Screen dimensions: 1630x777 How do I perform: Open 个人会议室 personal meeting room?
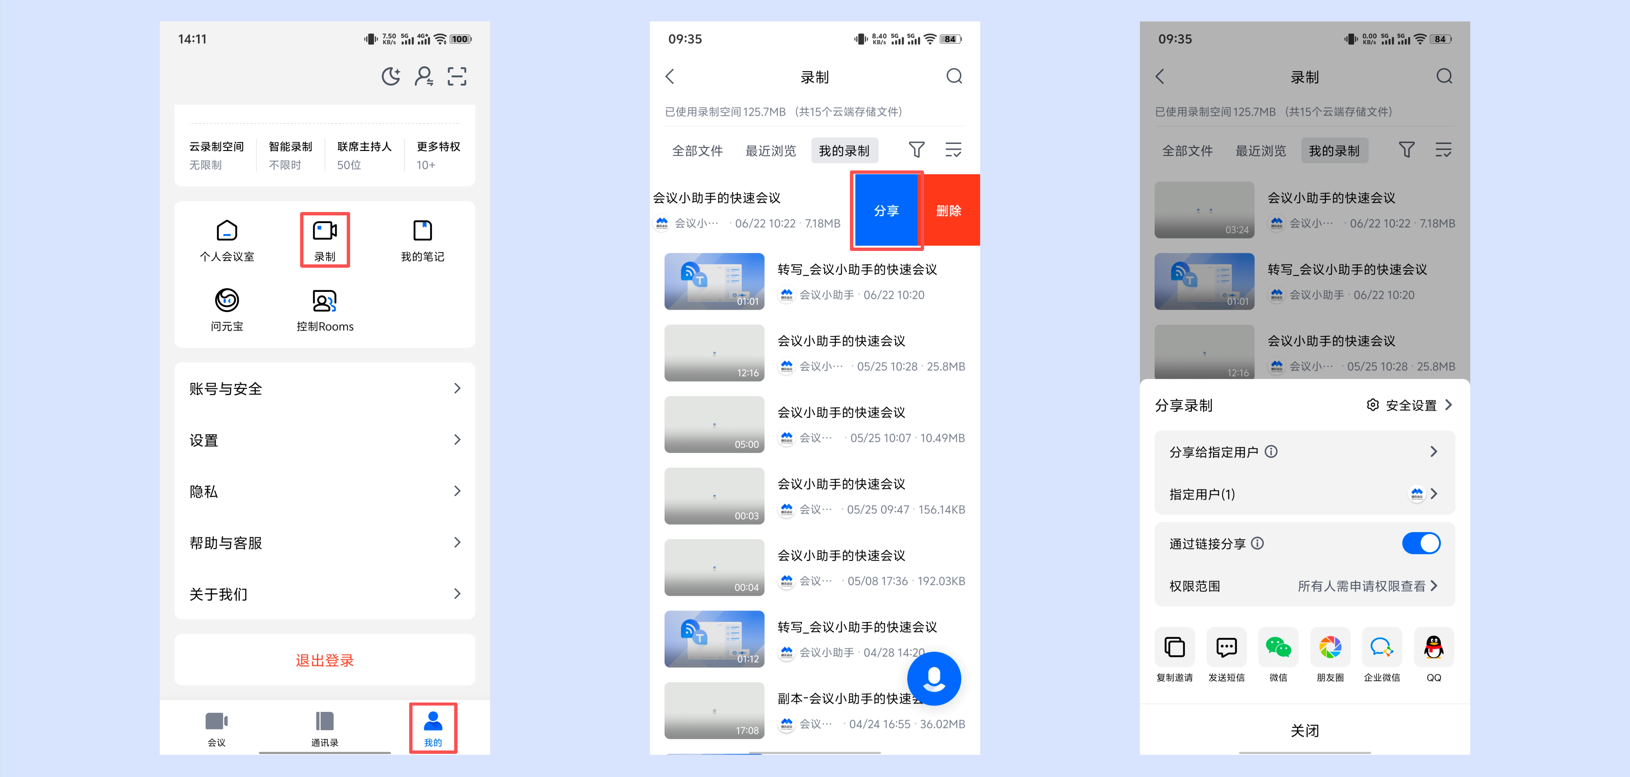click(227, 240)
